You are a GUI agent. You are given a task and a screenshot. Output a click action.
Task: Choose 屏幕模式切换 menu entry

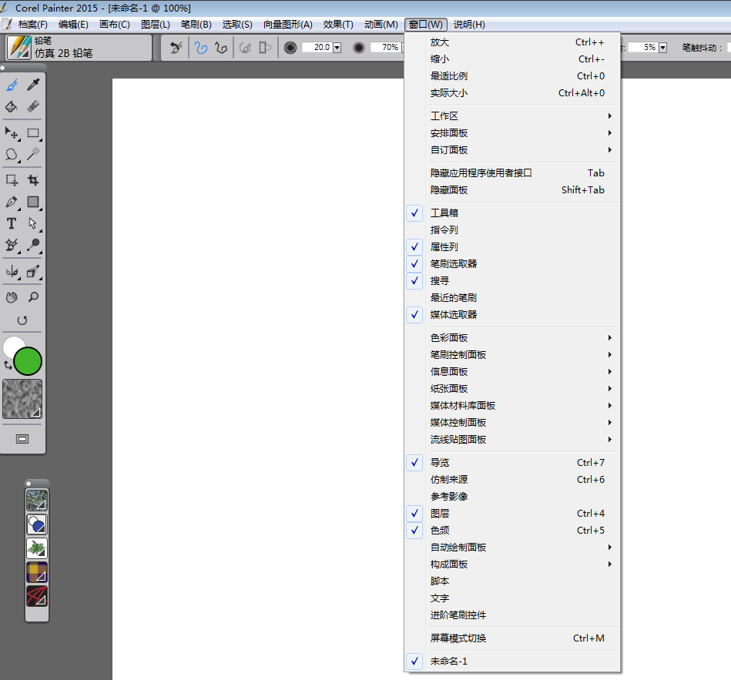click(x=512, y=638)
